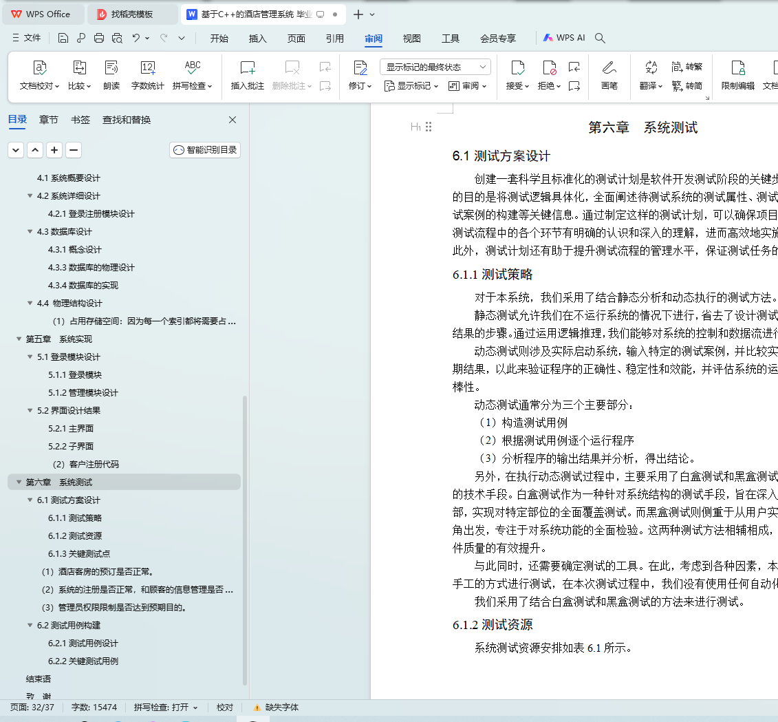
Task: Switch to the WPS Office home tab
Action: [x=42, y=14]
